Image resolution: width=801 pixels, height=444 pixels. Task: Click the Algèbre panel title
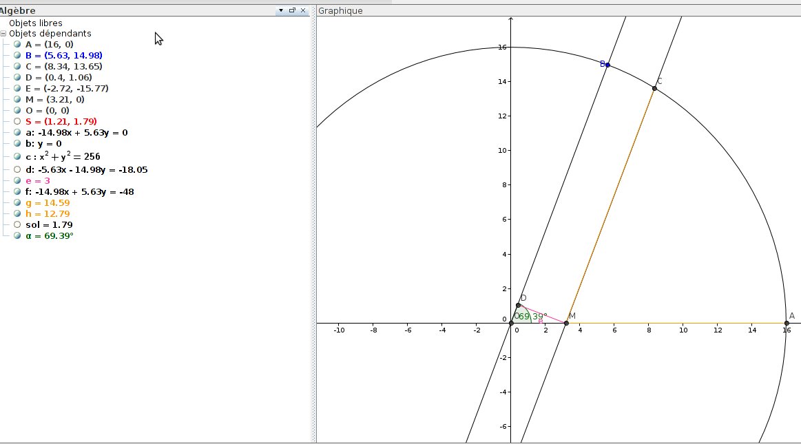click(x=18, y=11)
